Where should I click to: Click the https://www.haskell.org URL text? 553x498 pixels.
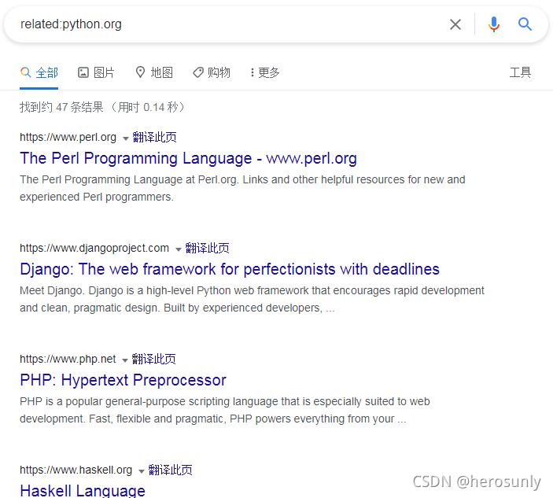pyautogui.click(x=76, y=470)
